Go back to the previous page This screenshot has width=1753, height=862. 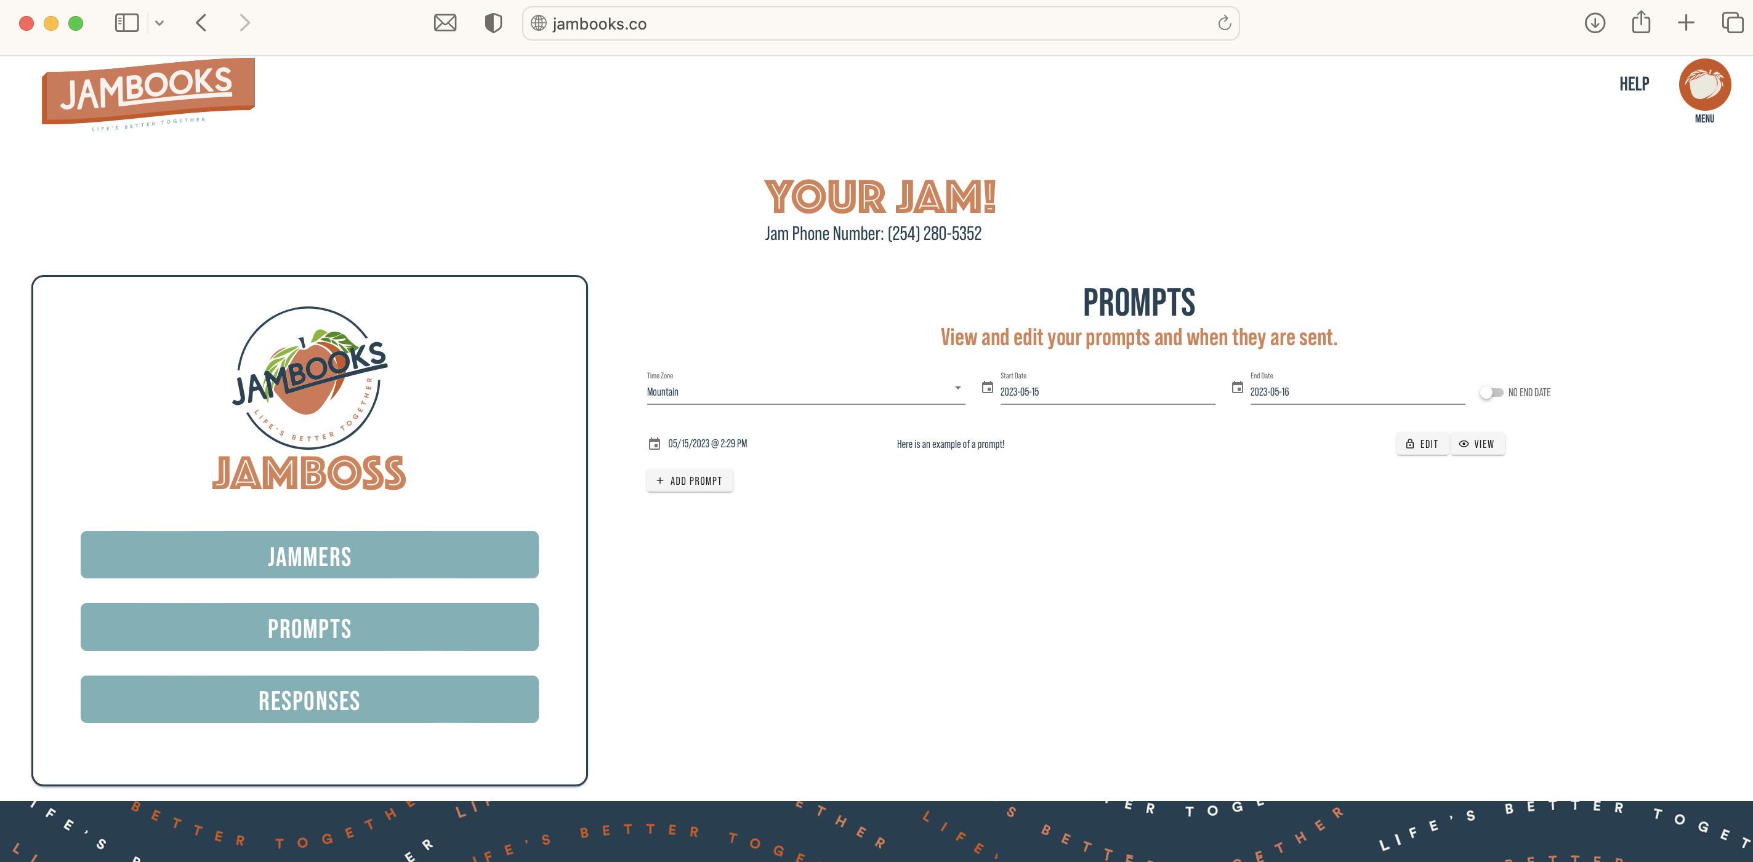(201, 23)
